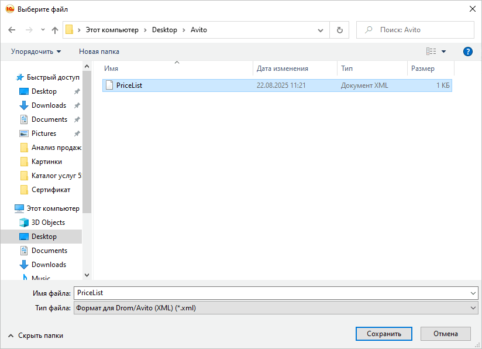Expand the address bar history dropdown
Viewport: 482px width, 349px height.
[x=321, y=30]
